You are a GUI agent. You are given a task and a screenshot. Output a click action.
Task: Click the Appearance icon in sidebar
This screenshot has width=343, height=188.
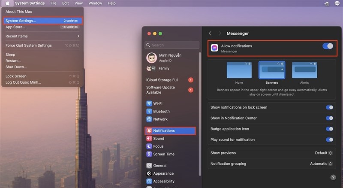(149, 173)
